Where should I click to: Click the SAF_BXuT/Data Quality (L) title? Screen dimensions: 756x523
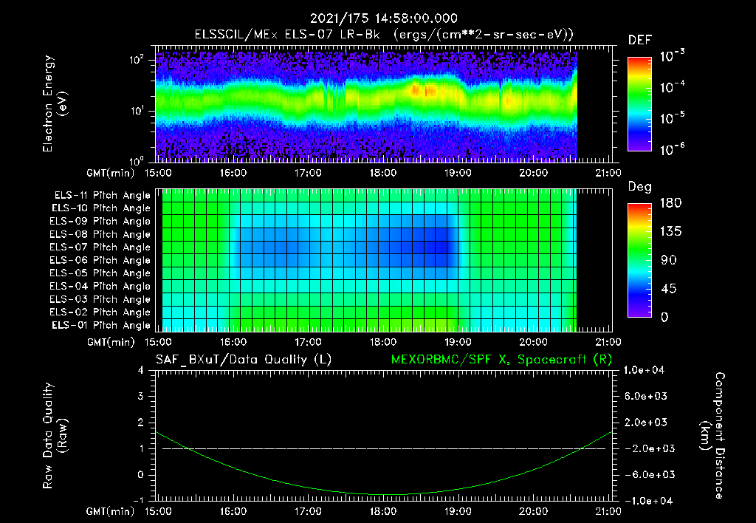pos(244,360)
